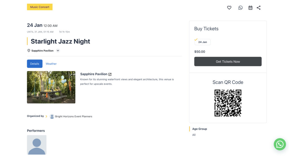The height and width of the screenshot is (156, 289).
Task: Click the Sapphire Pavilion venue heading link
Action: pyautogui.click(x=94, y=74)
